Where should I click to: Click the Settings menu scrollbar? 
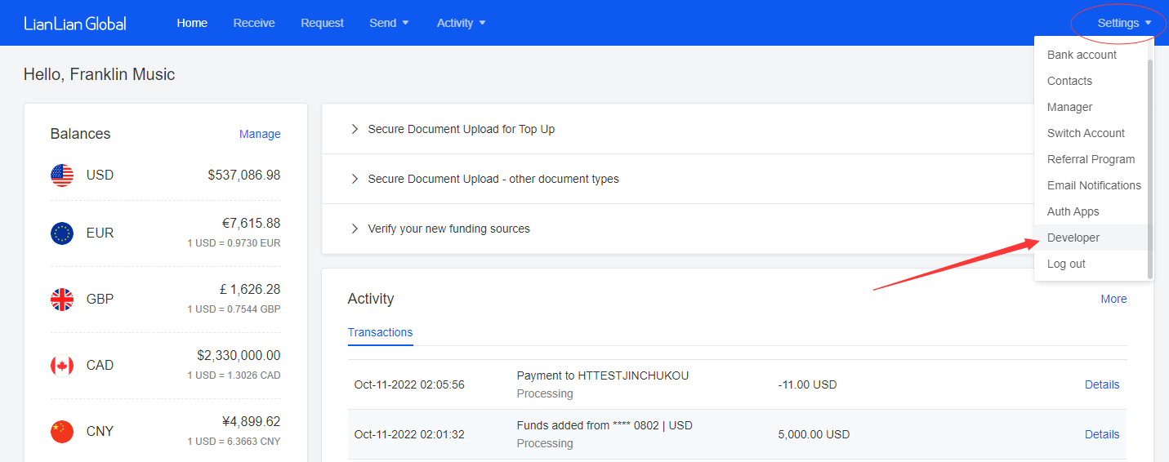[x=1150, y=163]
